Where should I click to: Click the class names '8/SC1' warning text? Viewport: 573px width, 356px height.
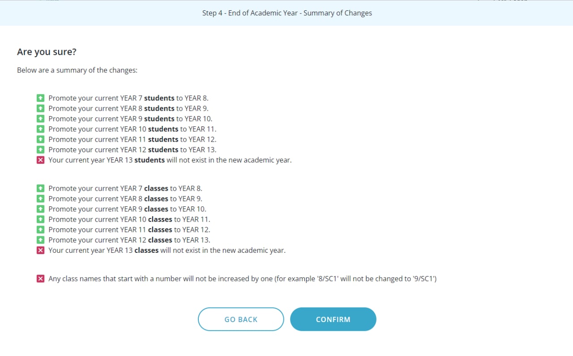242,279
